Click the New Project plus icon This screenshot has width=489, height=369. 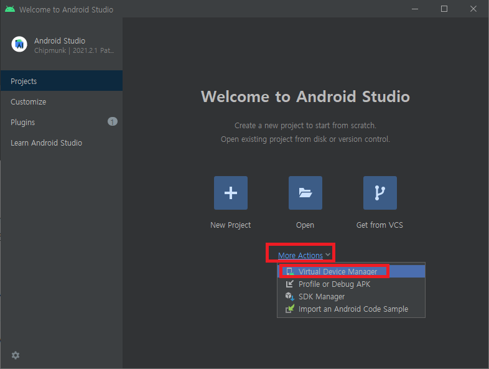coord(230,193)
